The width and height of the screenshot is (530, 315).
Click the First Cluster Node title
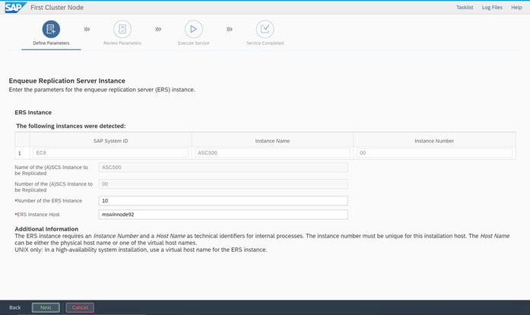(x=57, y=8)
